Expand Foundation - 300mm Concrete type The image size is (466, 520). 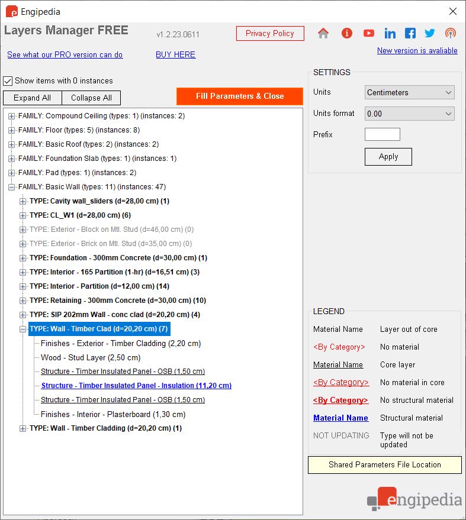pyautogui.click(x=23, y=258)
